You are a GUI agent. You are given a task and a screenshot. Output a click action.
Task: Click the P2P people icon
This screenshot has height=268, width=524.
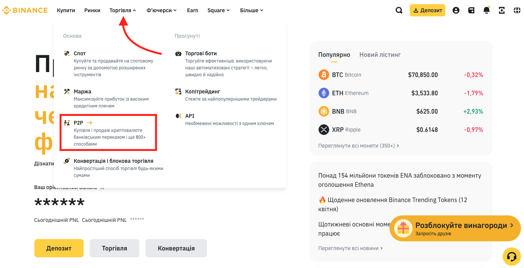coord(67,123)
